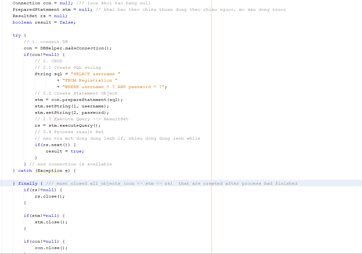Click the try keyword
The height and width of the screenshot is (254, 362).
[17, 35]
